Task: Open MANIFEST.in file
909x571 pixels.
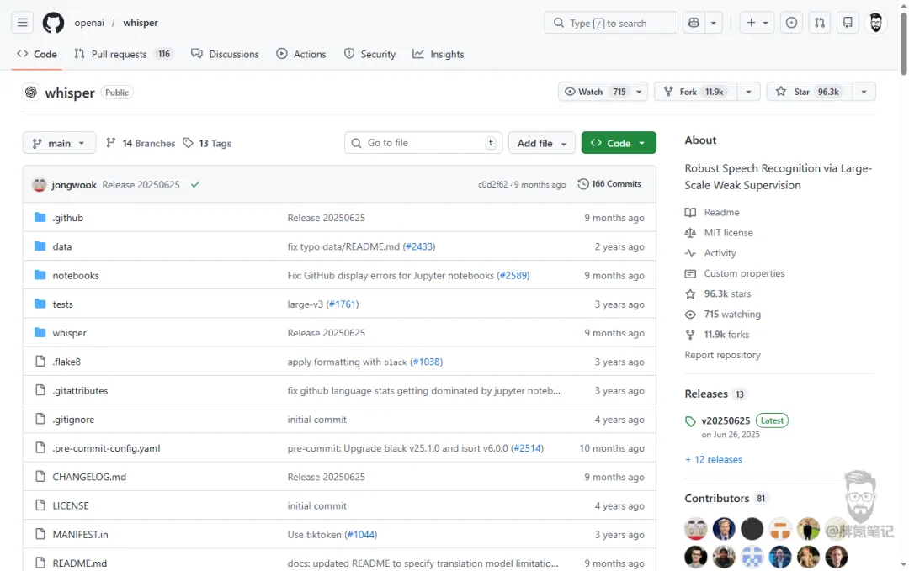Action: 80,535
